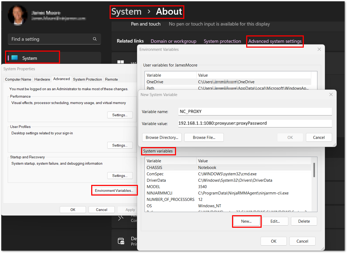Switch to the Hardware tab
The image size is (347, 253).
coord(42,79)
